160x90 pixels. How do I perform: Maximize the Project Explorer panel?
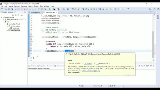click(x=25, y=12)
